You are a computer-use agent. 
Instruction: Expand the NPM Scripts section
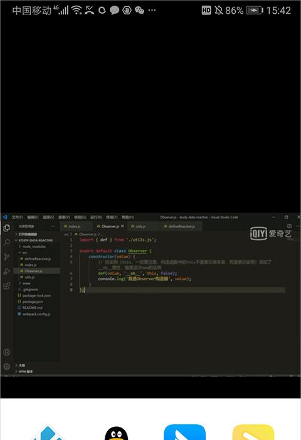pyautogui.click(x=37, y=371)
